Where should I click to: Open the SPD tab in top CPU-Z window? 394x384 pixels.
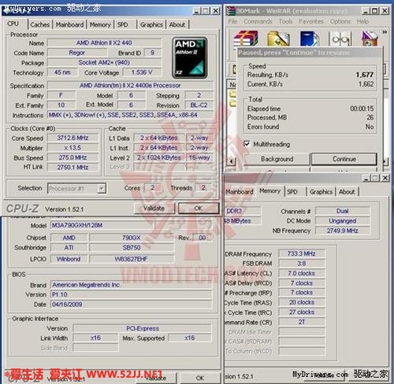click(123, 24)
